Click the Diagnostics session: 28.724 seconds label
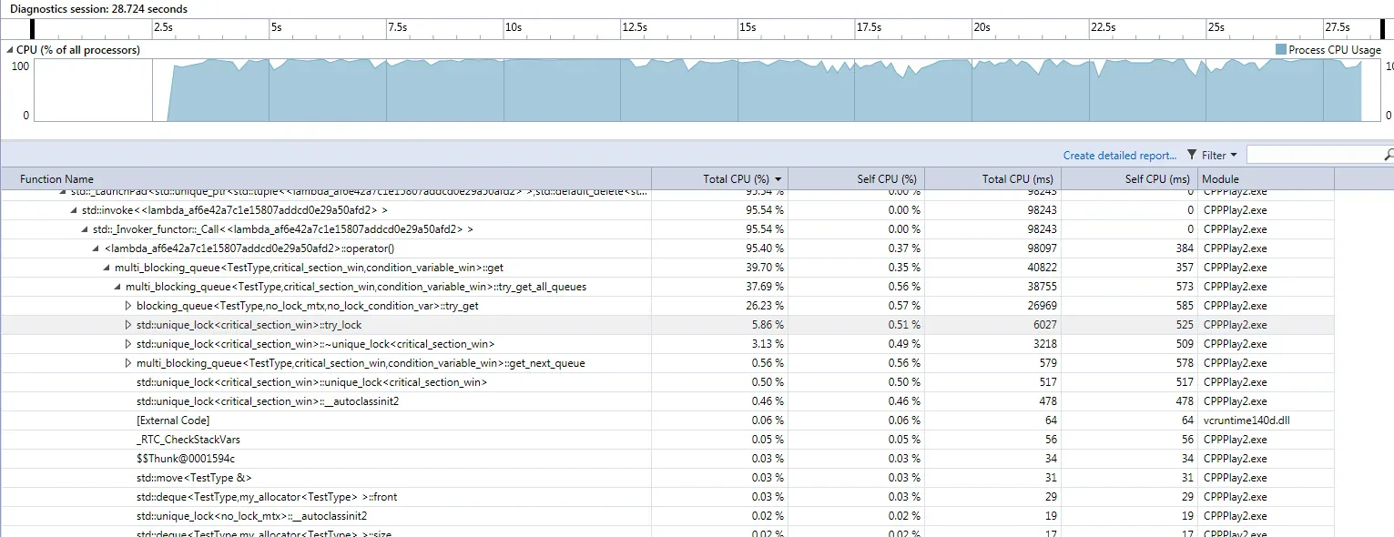The image size is (1394, 537). coord(99,8)
